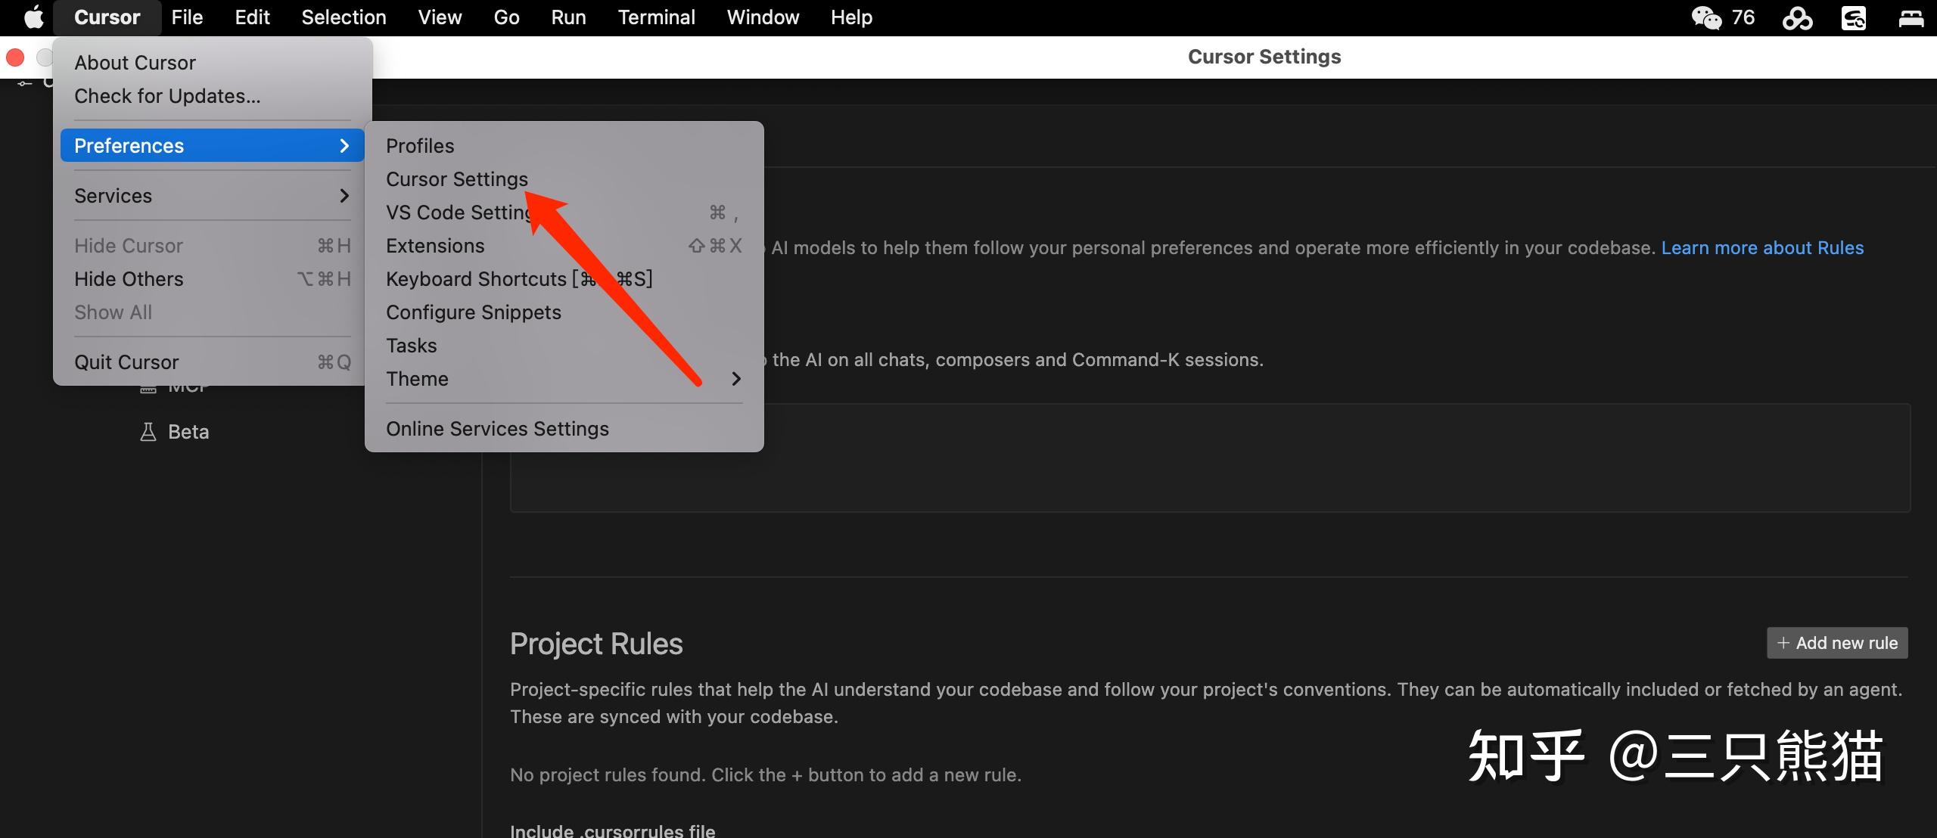1937x838 pixels.
Task: Choose Check for Updates…
Action: [x=212, y=96]
